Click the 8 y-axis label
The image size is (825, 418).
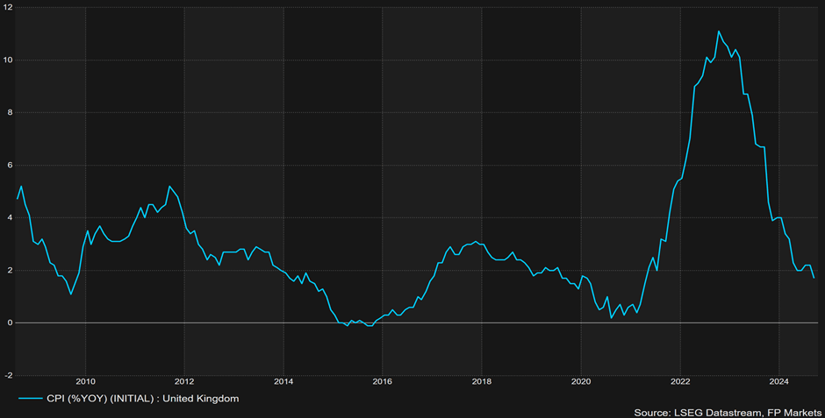10,112
